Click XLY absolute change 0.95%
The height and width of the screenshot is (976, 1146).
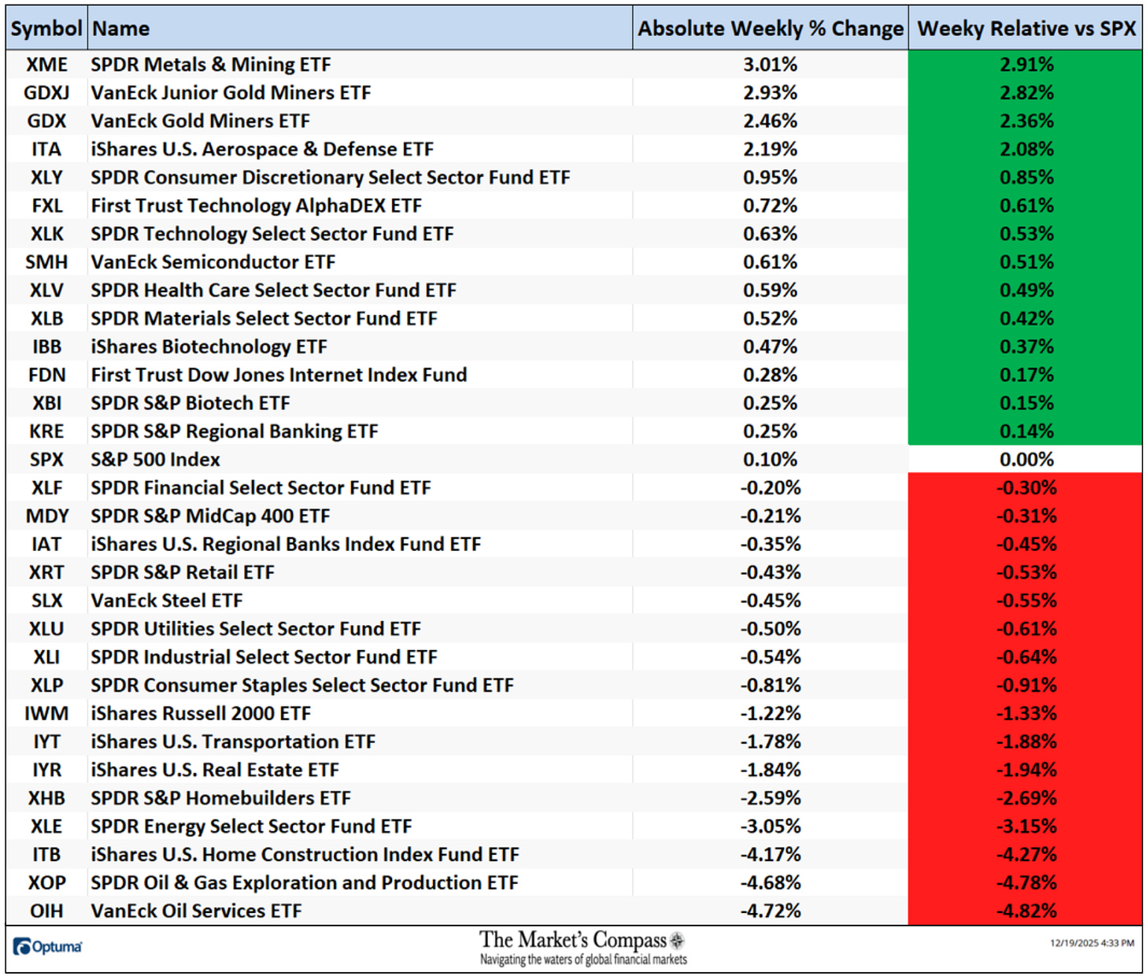[771, 178]
